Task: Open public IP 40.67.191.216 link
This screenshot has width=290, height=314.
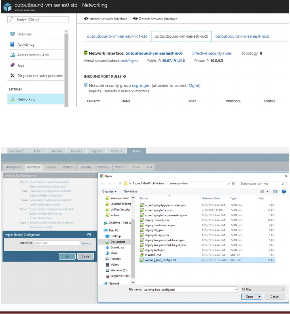Action: coord(173,61)
